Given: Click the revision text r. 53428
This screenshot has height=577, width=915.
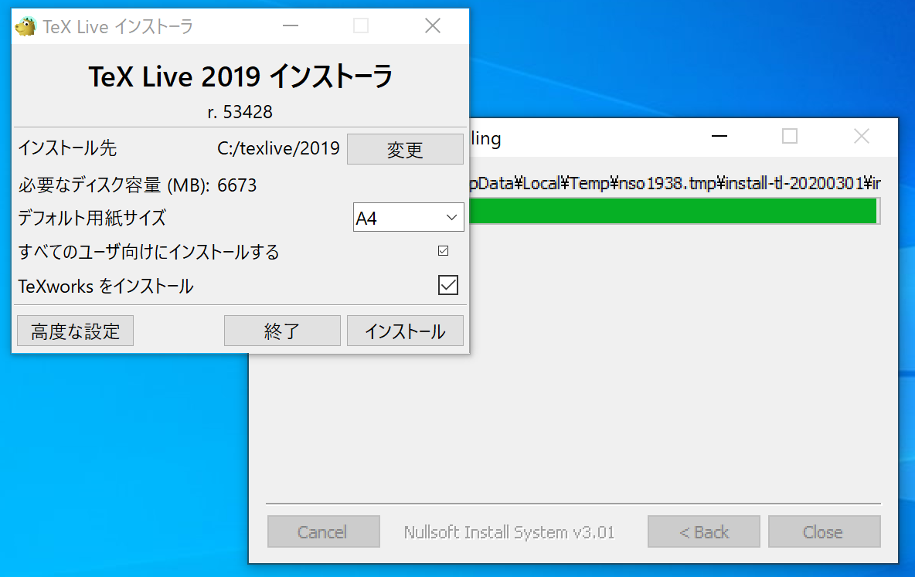Looking at the screenshot, I should click(240, 112).
